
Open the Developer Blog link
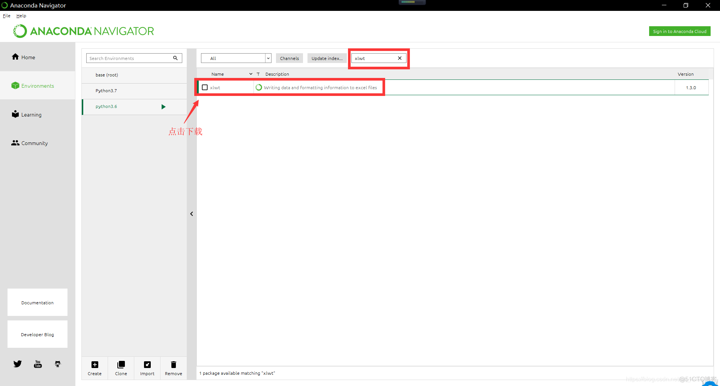pyautogui.click(x=37, y=334)
